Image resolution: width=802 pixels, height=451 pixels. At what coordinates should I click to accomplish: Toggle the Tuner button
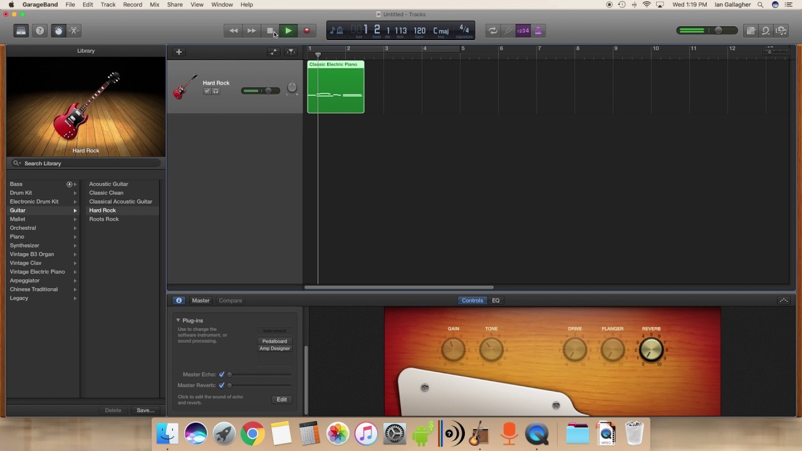[508, 31]
